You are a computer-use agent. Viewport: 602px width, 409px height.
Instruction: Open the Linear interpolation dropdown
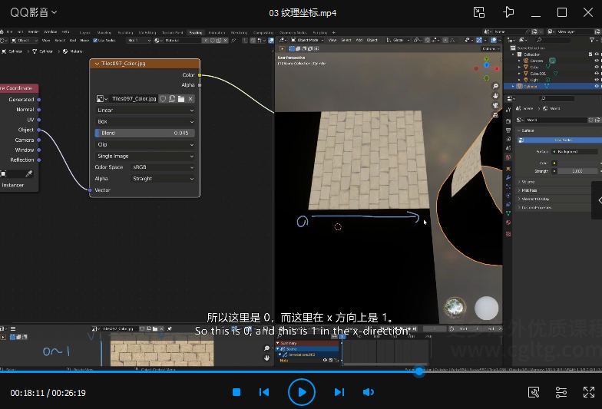coord(145,110)
